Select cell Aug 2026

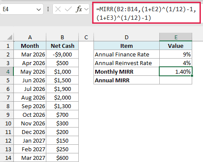coord(30,97)
